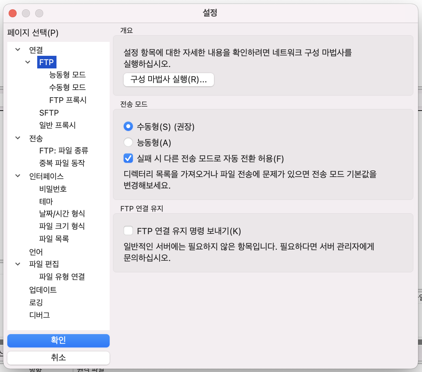Collapse the 연결 tree section

pyautogui.click(x=18, y=50)
